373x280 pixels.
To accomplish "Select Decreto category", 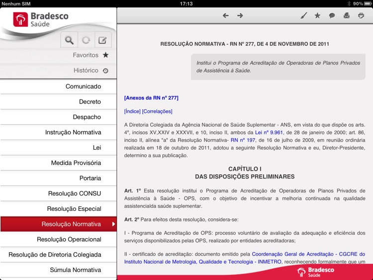I will [x=58, y=101].
